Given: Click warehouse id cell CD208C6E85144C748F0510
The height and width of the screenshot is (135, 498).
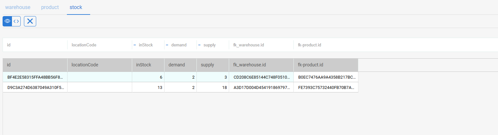Looking at the screenshot, I should (x=261, y=77).
